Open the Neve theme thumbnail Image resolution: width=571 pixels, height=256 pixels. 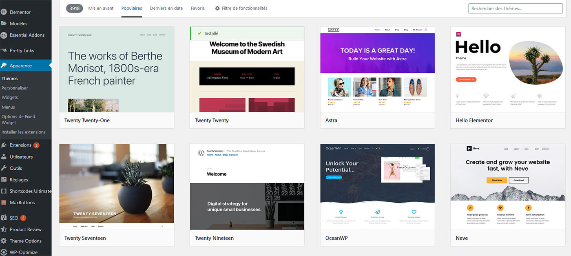508,187
